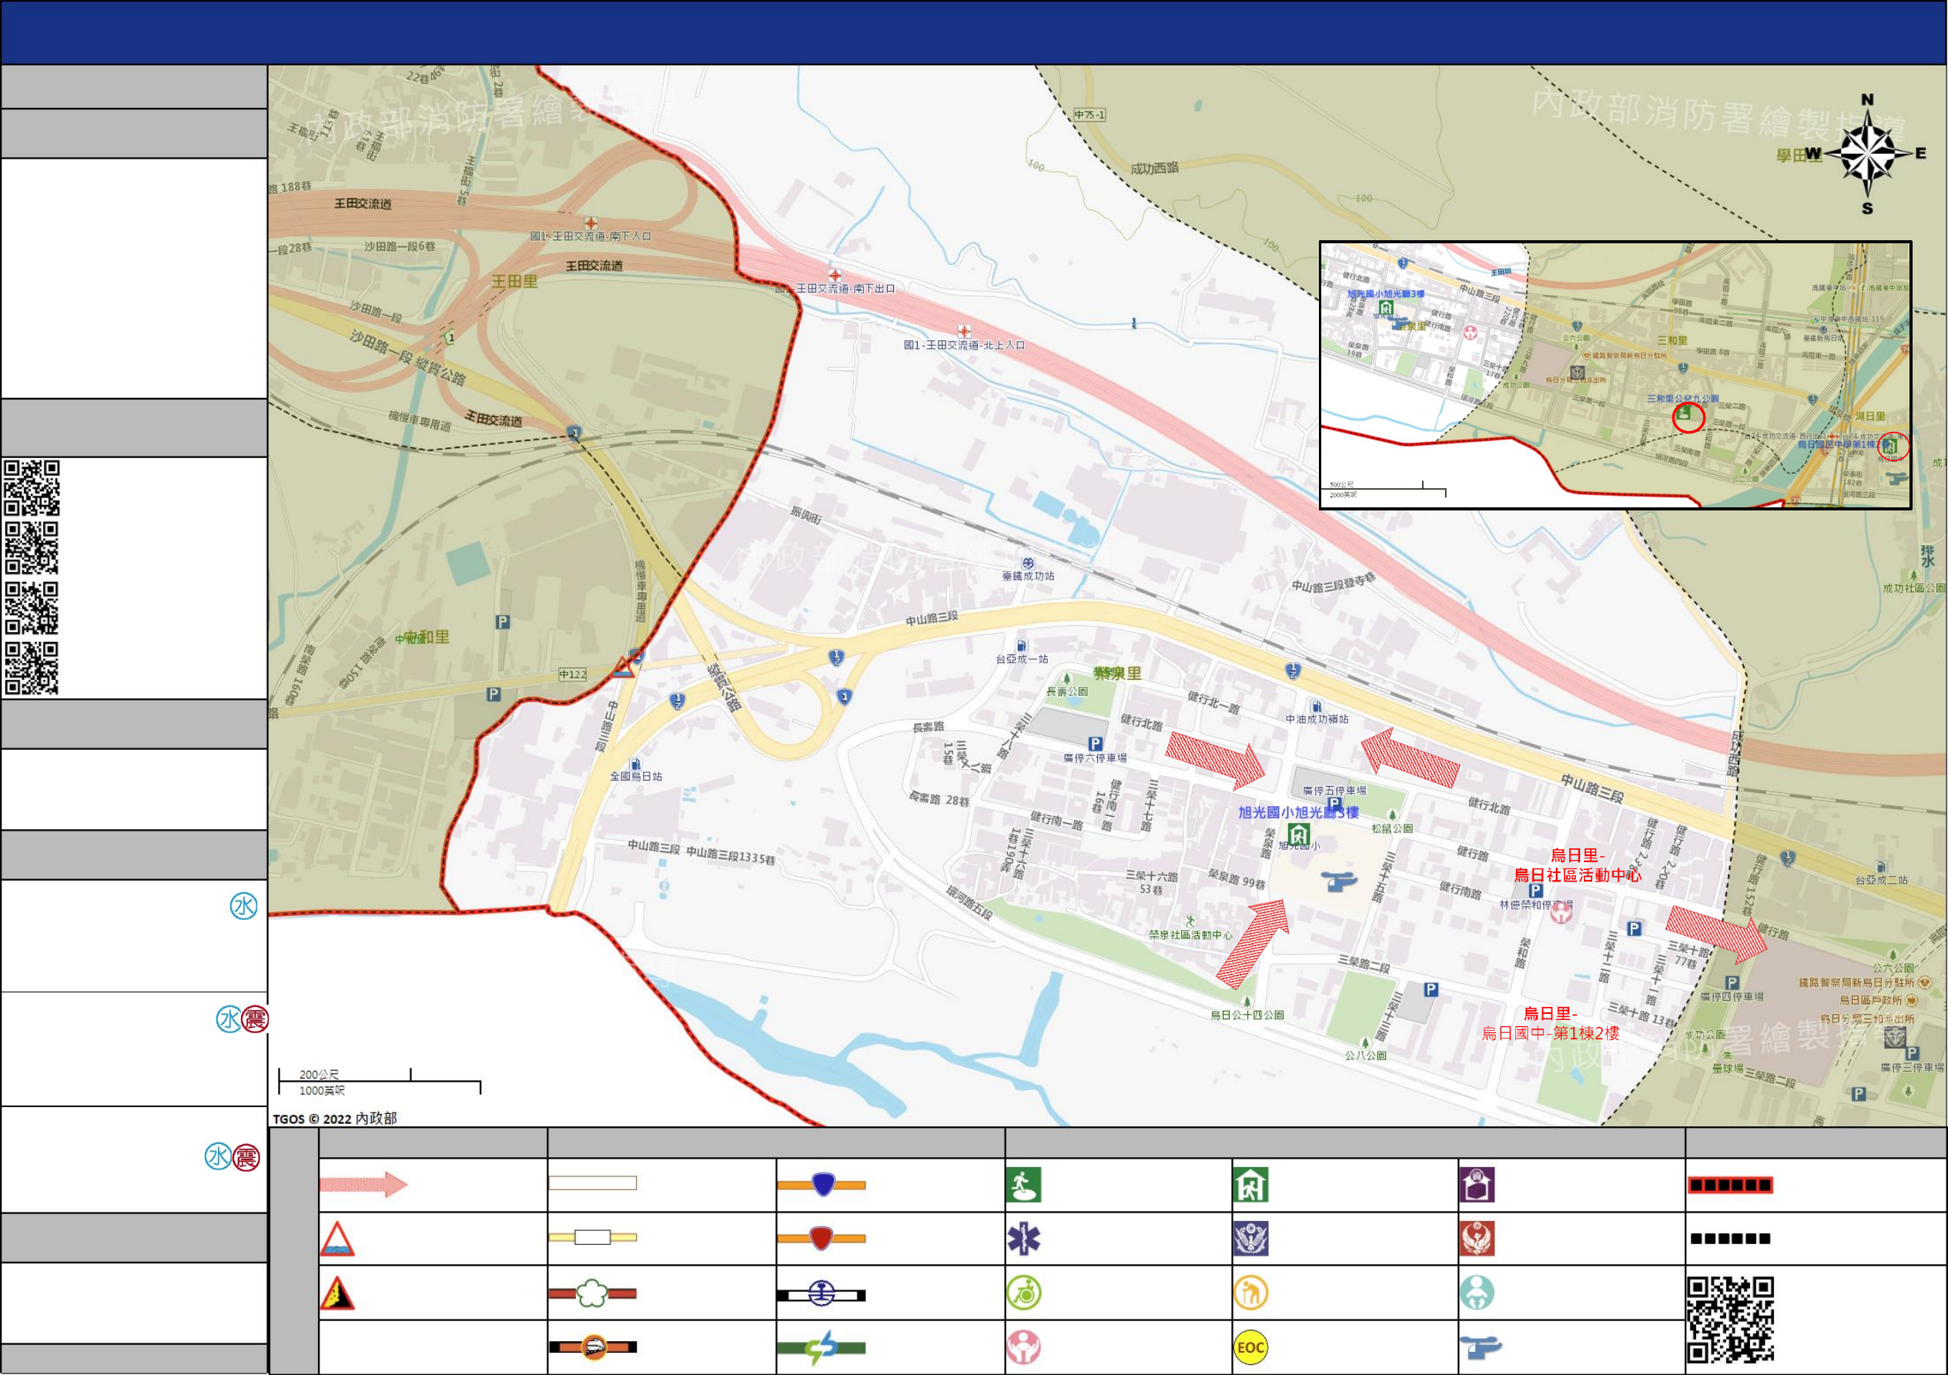The image size is (1948, 1375).
Task: Click the 中油成功站 gas station icon
Action: pyautogui.click(x=1316, y=706)
